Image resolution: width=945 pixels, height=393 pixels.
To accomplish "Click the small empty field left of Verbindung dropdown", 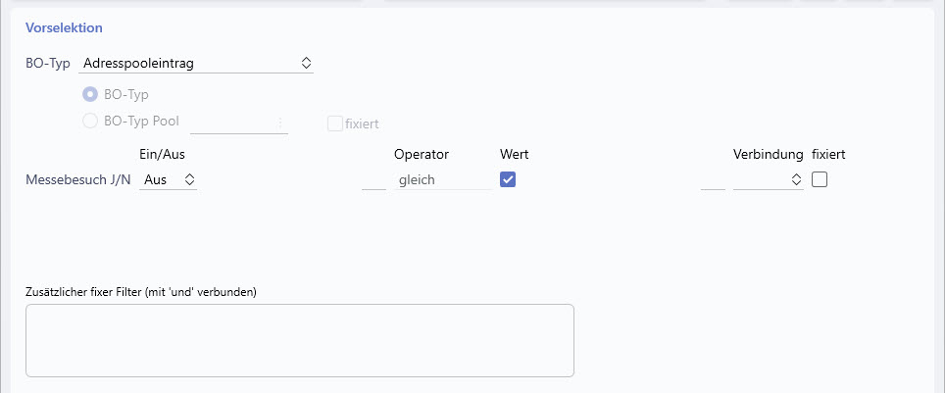I will [x=713, y=179].
